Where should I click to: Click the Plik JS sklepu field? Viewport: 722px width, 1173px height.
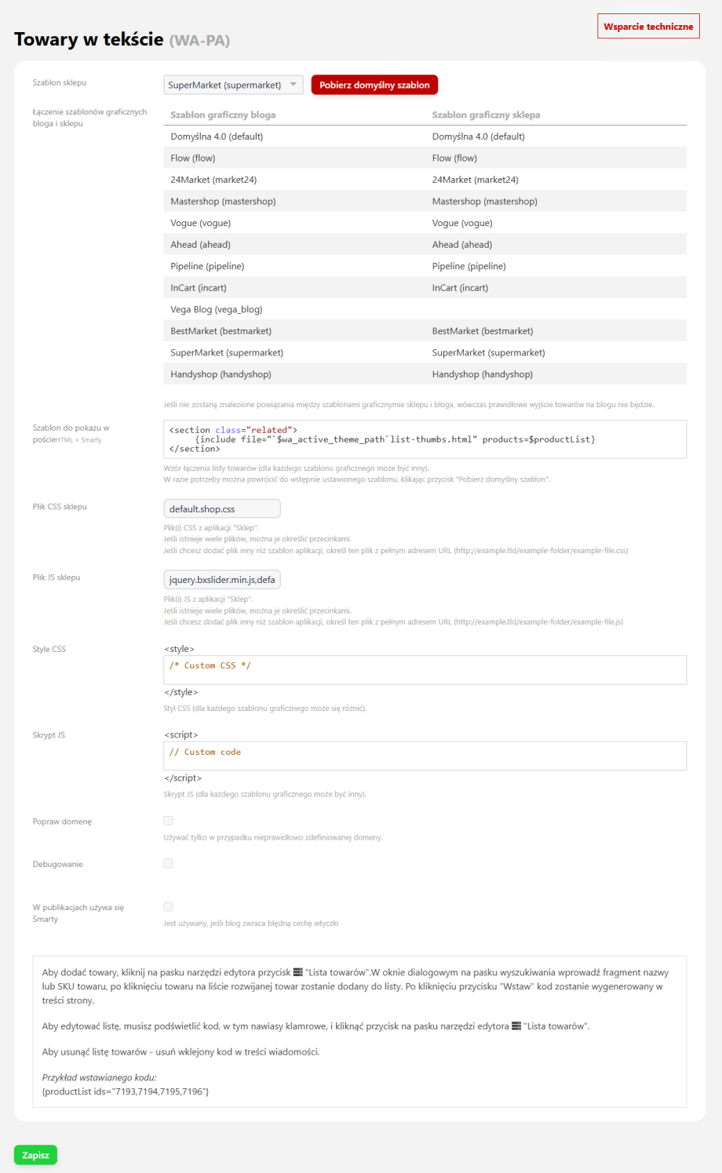(221, 580)
